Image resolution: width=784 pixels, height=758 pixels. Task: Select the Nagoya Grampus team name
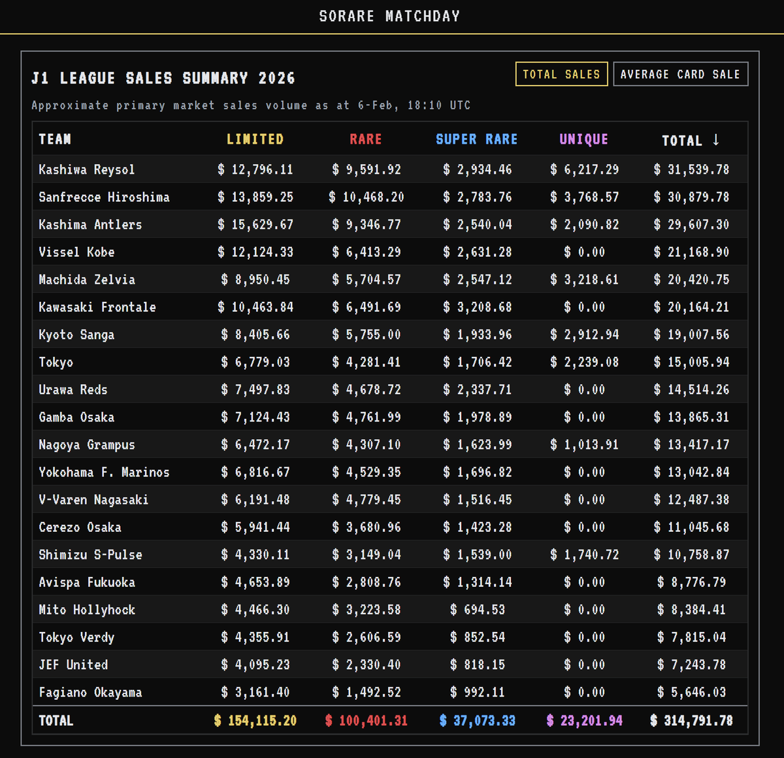click(x=87, y=444)
